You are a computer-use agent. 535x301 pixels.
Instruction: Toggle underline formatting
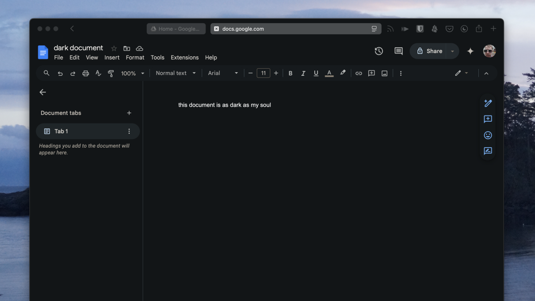point(316,73)
